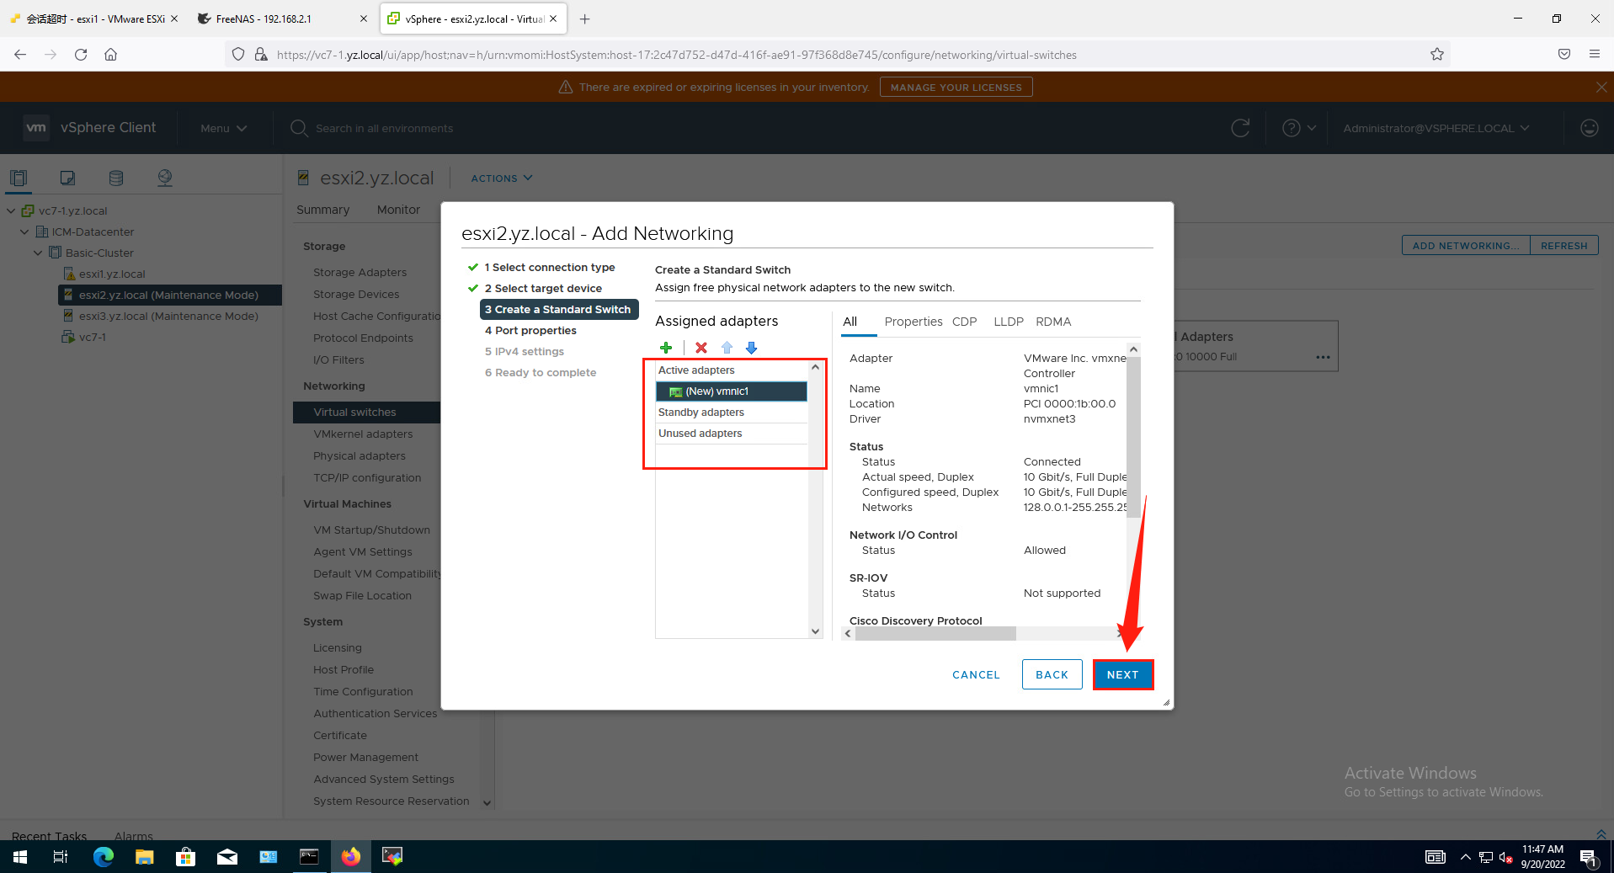1614x873 pixels.
Task: Click the NEXT button in the wizard
Action: [1123, 674]
